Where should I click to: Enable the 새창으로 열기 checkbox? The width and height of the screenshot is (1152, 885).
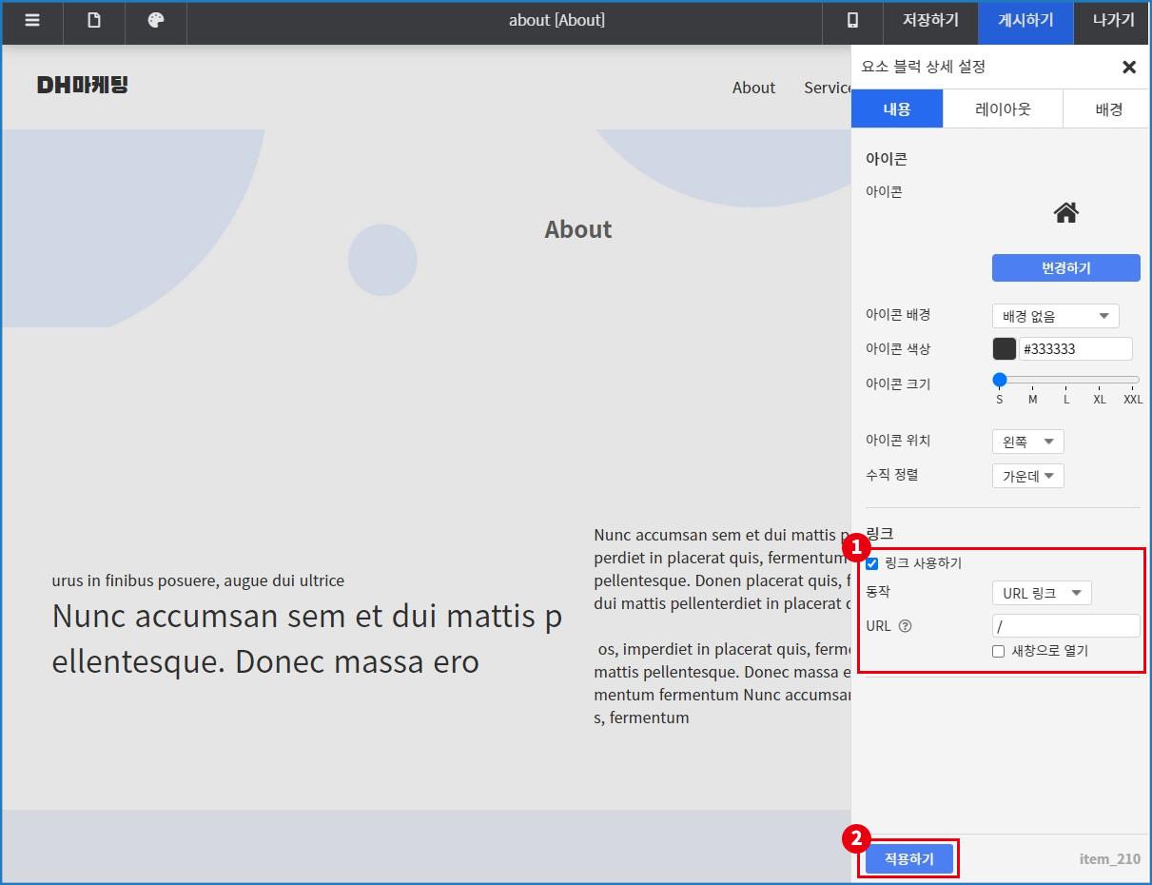(x=998, y=652)
